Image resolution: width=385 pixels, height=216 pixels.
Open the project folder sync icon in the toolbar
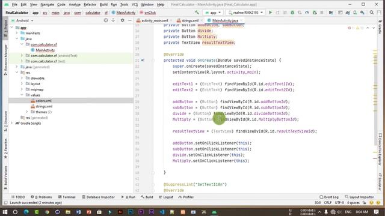(x=331, y=12)
